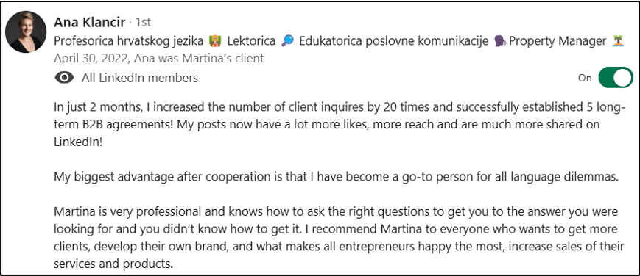The width and height of the screenshot is (640, 276).
Task: Click the 'On' label beside the switch
Action: [585, 78]
